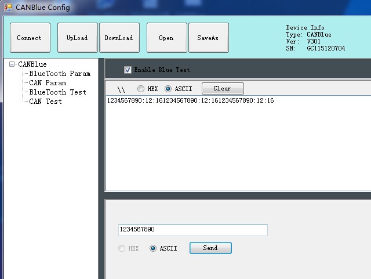Select ASCII display mode for received data
The image size is (371, 279).
[x=169, y=89]
